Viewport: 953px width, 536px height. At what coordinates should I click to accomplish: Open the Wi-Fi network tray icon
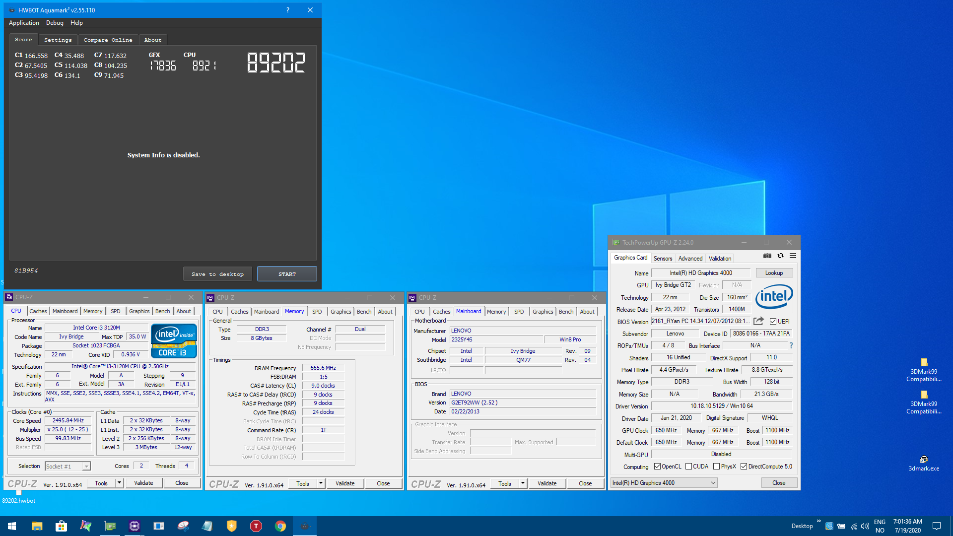tap(854, 526)
